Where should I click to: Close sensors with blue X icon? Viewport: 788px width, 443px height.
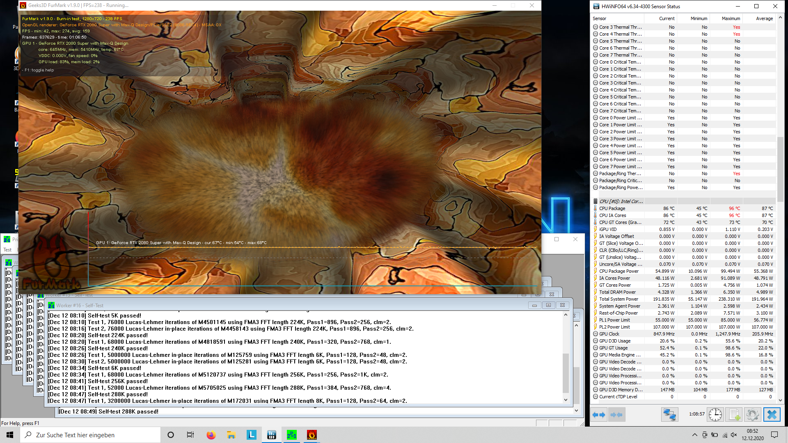coord(772,415)
